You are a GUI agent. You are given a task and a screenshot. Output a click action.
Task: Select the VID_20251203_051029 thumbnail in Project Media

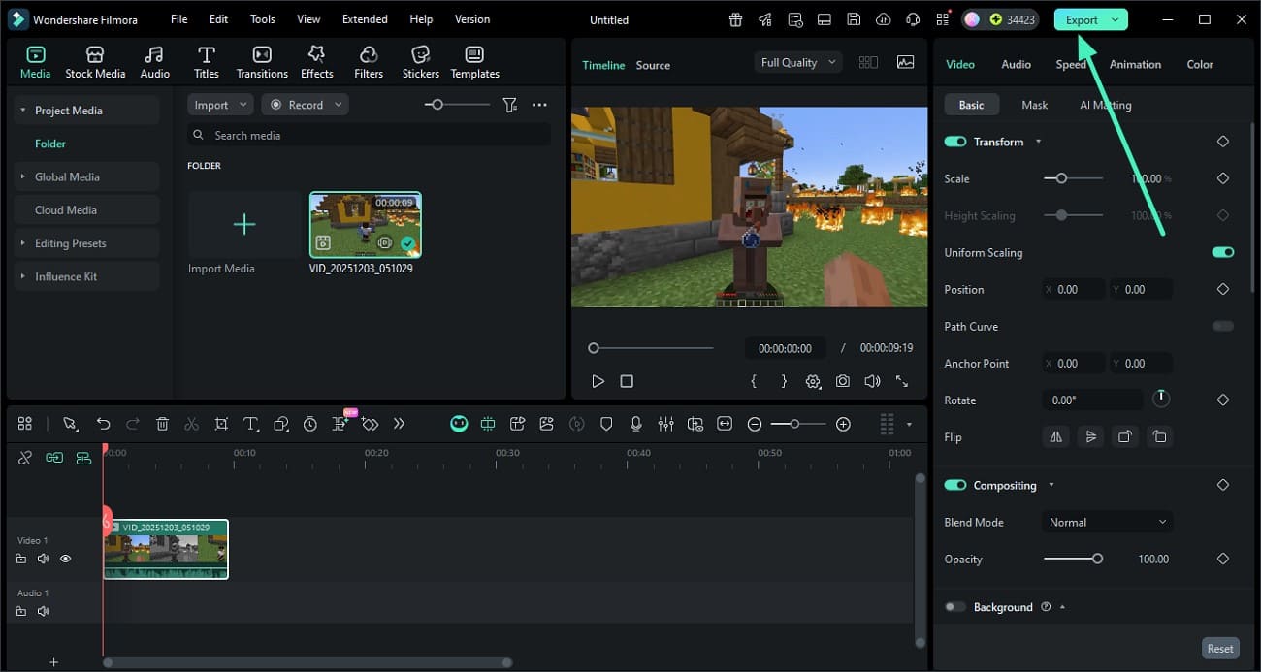(366, 225)
